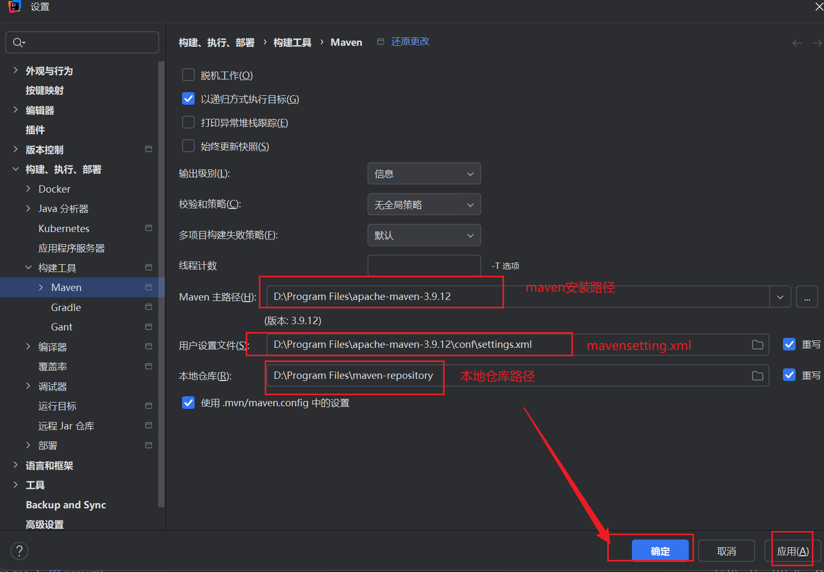Click the project-level icon beside Maven

(x=148, y=287)
